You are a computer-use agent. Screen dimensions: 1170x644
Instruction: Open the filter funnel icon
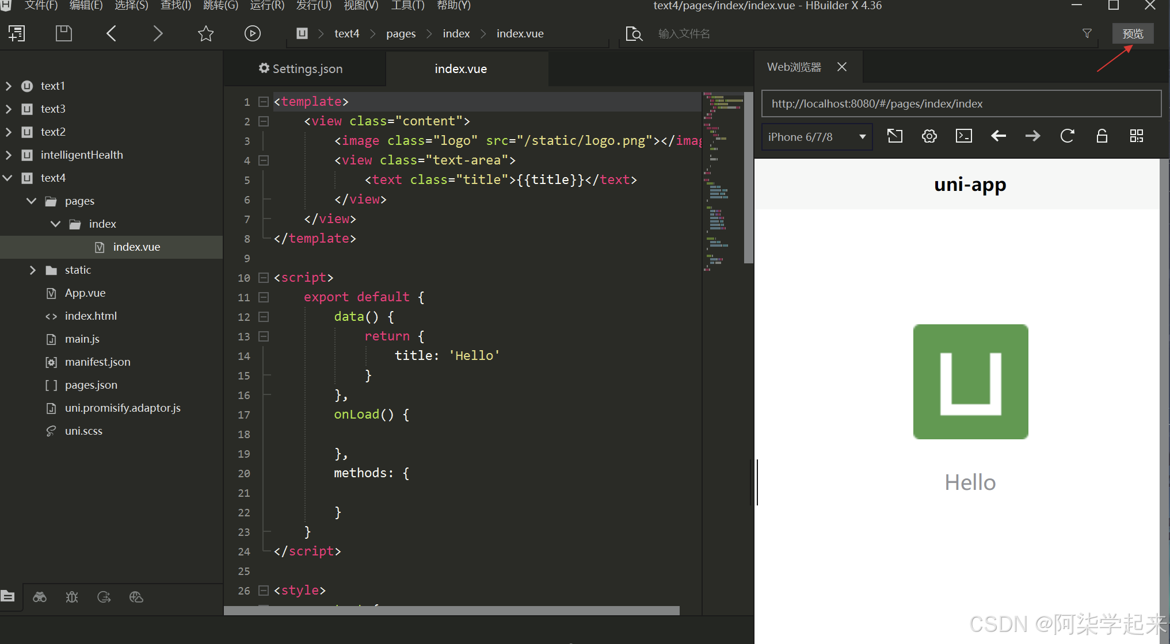[1087, 33]
